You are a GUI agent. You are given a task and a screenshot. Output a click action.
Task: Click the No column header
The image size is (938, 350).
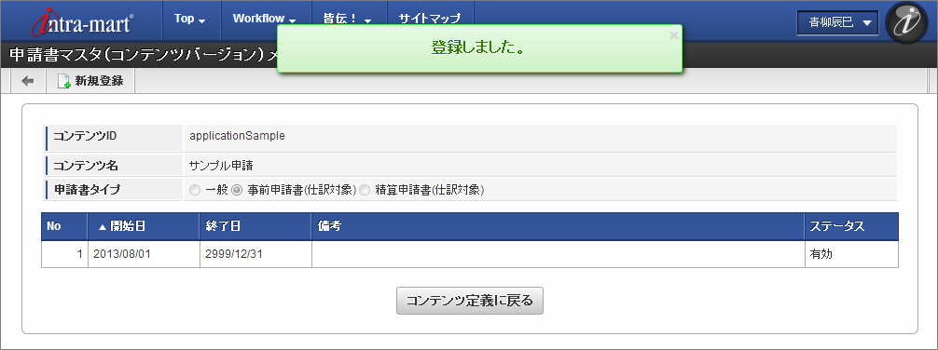(64, 226)
